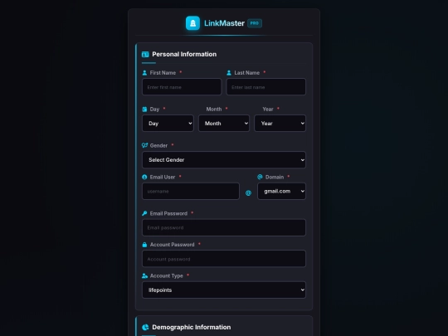
Task: Open the Select Gender dropdown
Action: click(x=224, y=160)
